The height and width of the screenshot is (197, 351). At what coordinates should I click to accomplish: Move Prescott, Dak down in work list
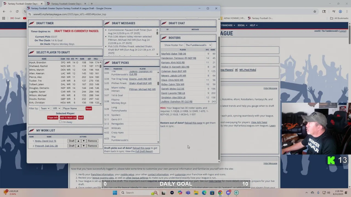84,146
